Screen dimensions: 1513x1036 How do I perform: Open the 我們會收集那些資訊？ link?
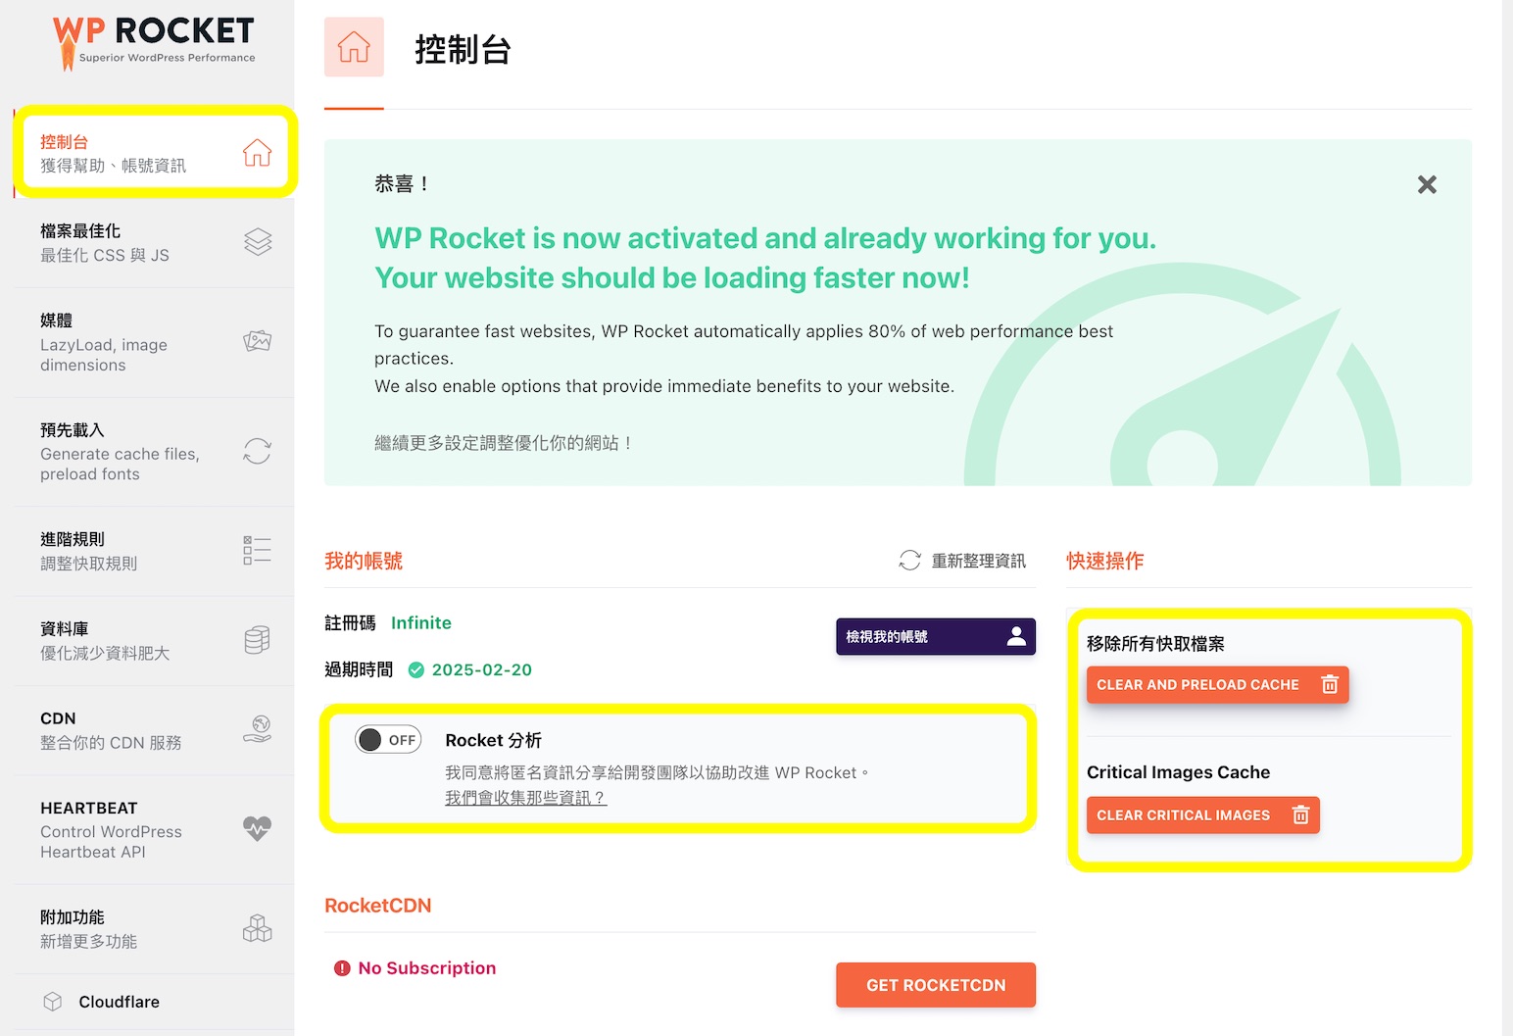[526, 798]
